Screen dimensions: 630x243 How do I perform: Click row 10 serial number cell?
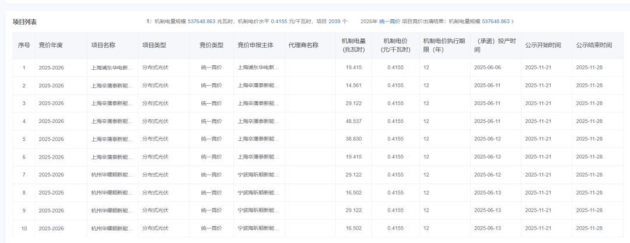24,228
